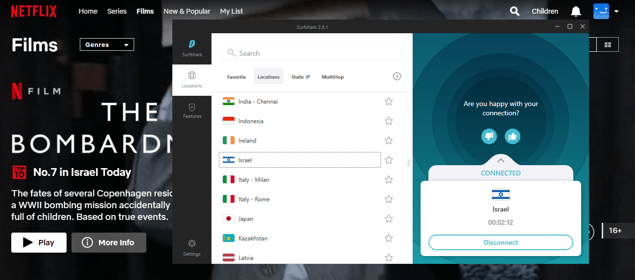Image resolution: width=635 pixels, height=280 pixels.
Task: Open Surfshark Settings gear
Action: pyautogui.click(x=192, y=248)
